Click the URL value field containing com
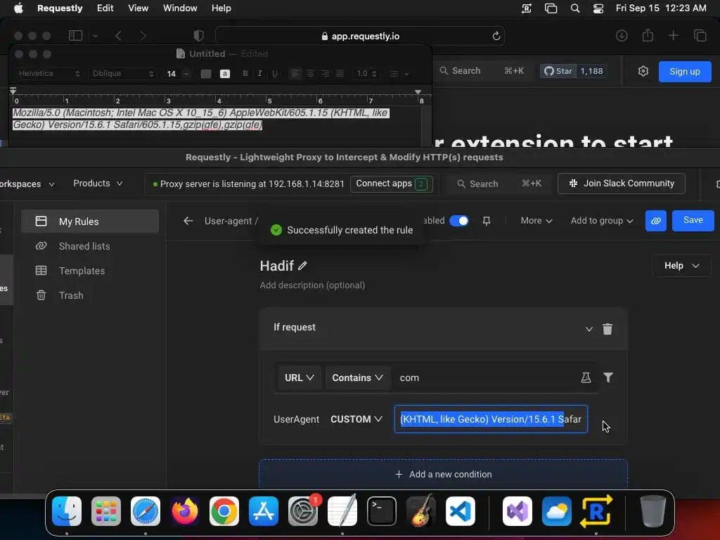The height and width of the screenshot is (540, 720). (x=484, y=378)
